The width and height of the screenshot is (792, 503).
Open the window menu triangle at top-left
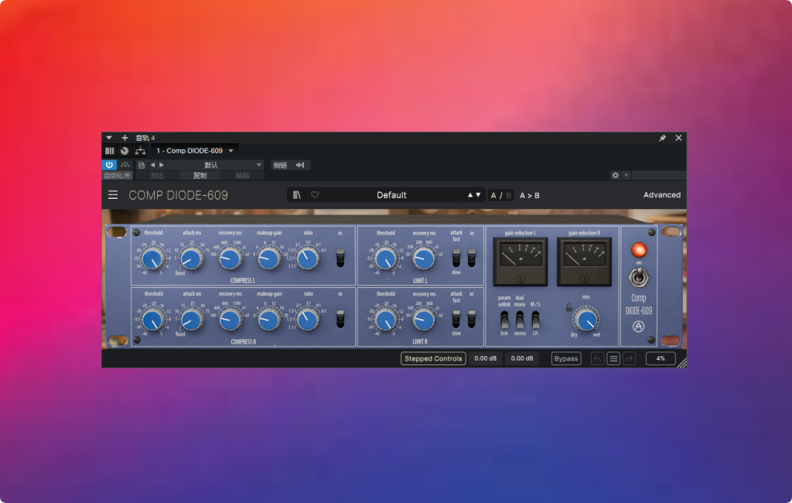tap(109, 138)
